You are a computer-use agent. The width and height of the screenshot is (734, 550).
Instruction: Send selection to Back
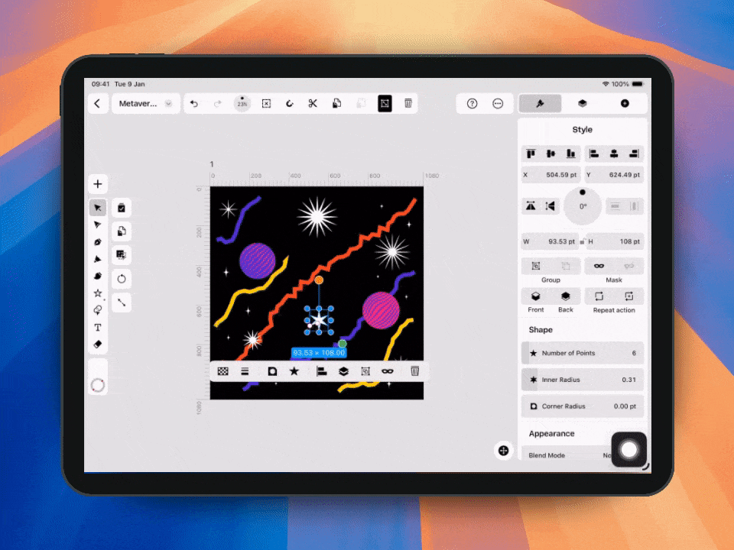[566, 296]
